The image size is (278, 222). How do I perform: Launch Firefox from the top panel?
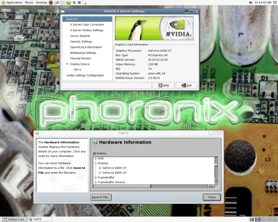pos(51,3)
